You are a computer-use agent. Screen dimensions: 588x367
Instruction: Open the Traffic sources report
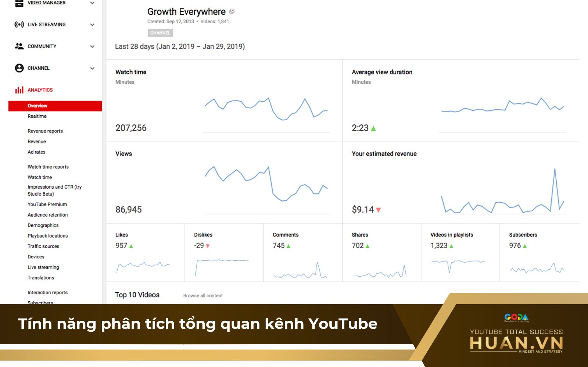click(43, 247)
